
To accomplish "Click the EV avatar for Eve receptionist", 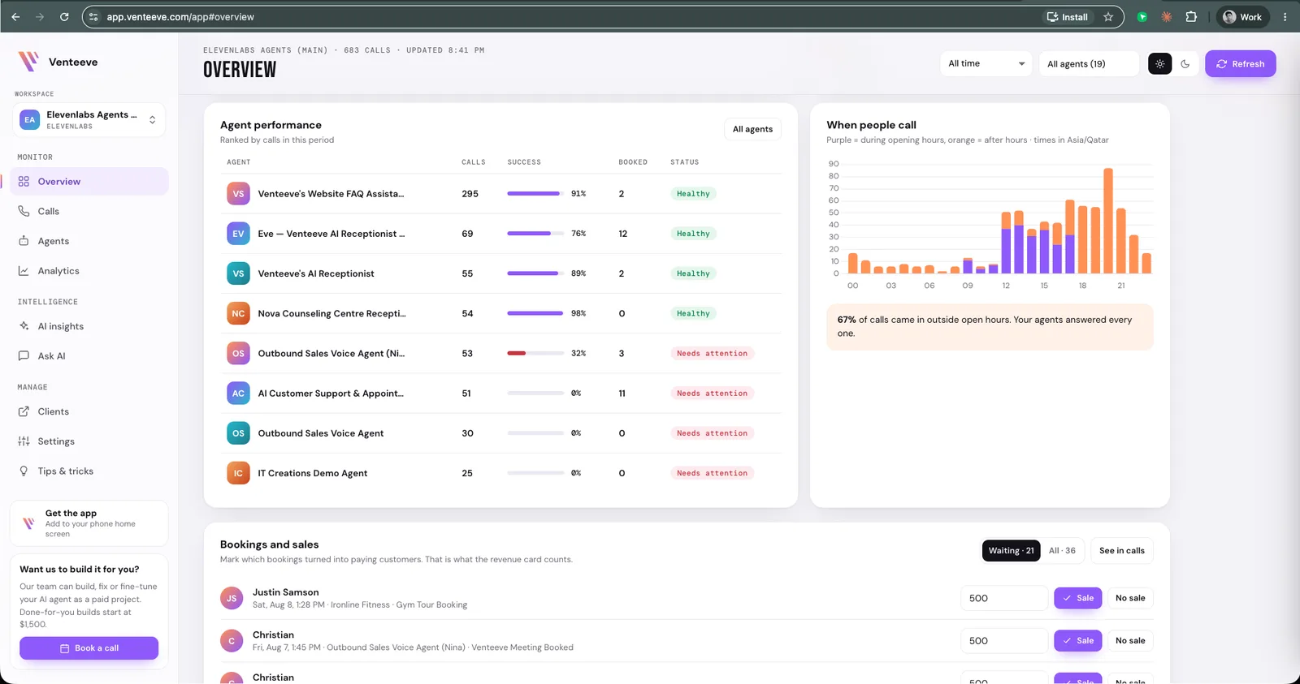I will (x=238, y=234).
